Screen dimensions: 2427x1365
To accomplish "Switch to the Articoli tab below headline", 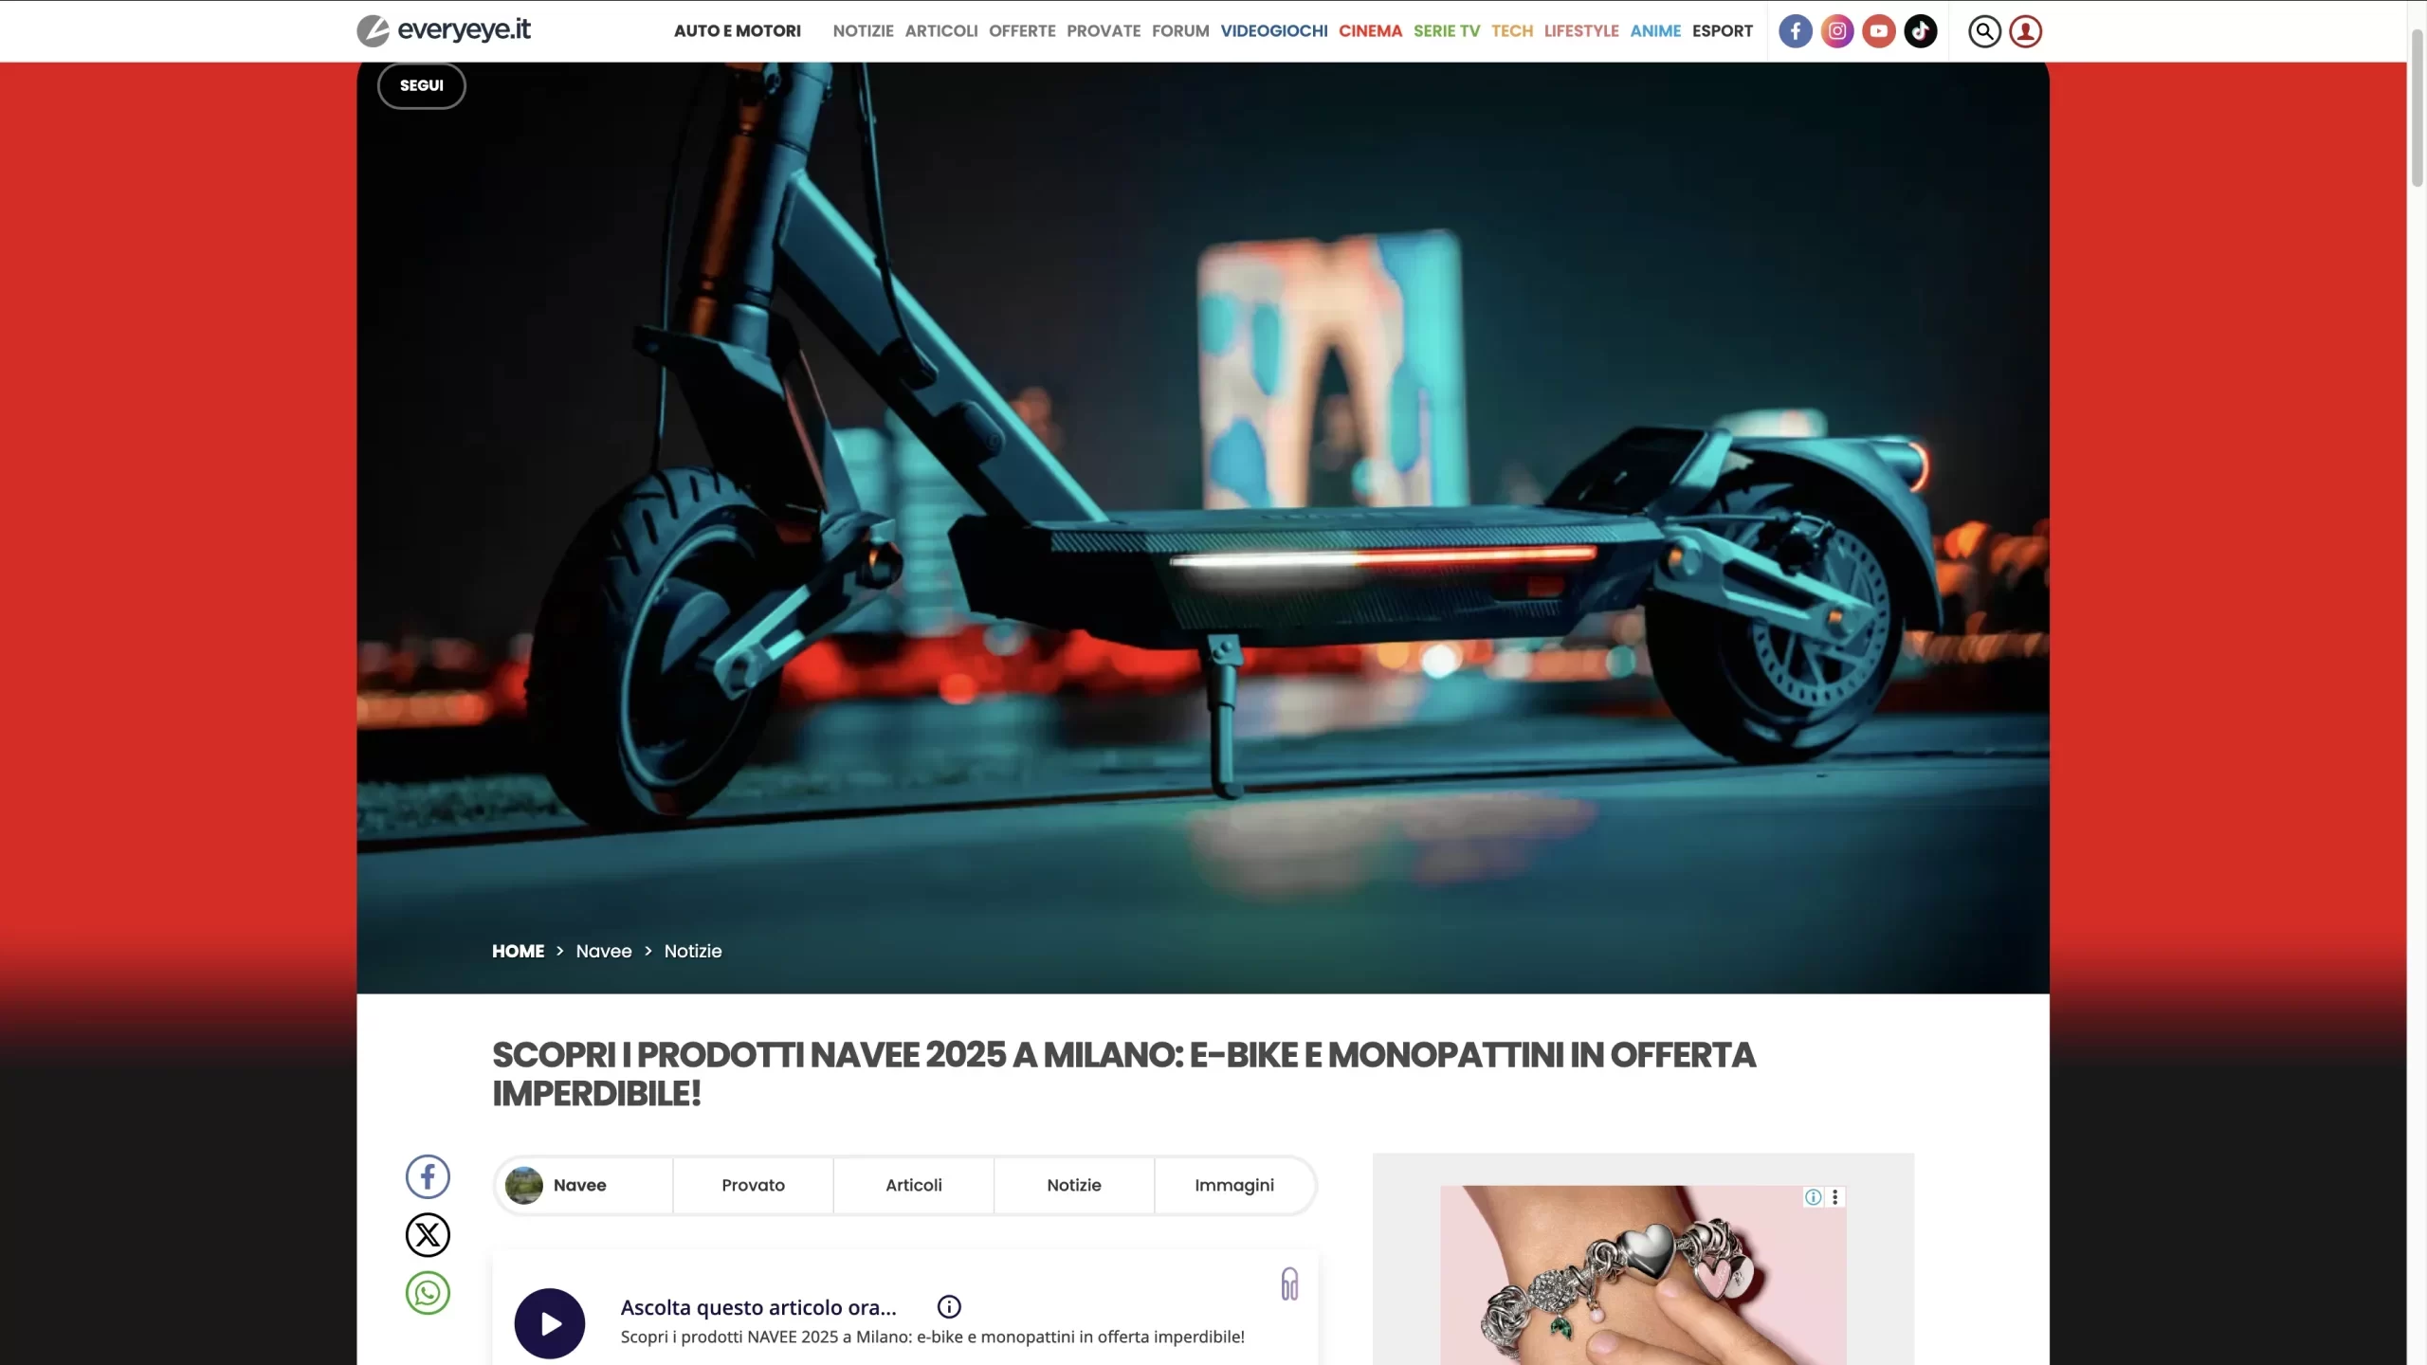I will (x=913, y=1185).
